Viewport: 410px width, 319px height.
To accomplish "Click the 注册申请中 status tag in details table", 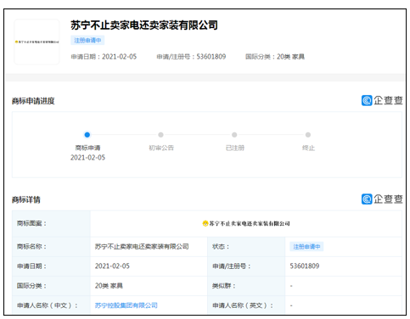I will point(306,247).
